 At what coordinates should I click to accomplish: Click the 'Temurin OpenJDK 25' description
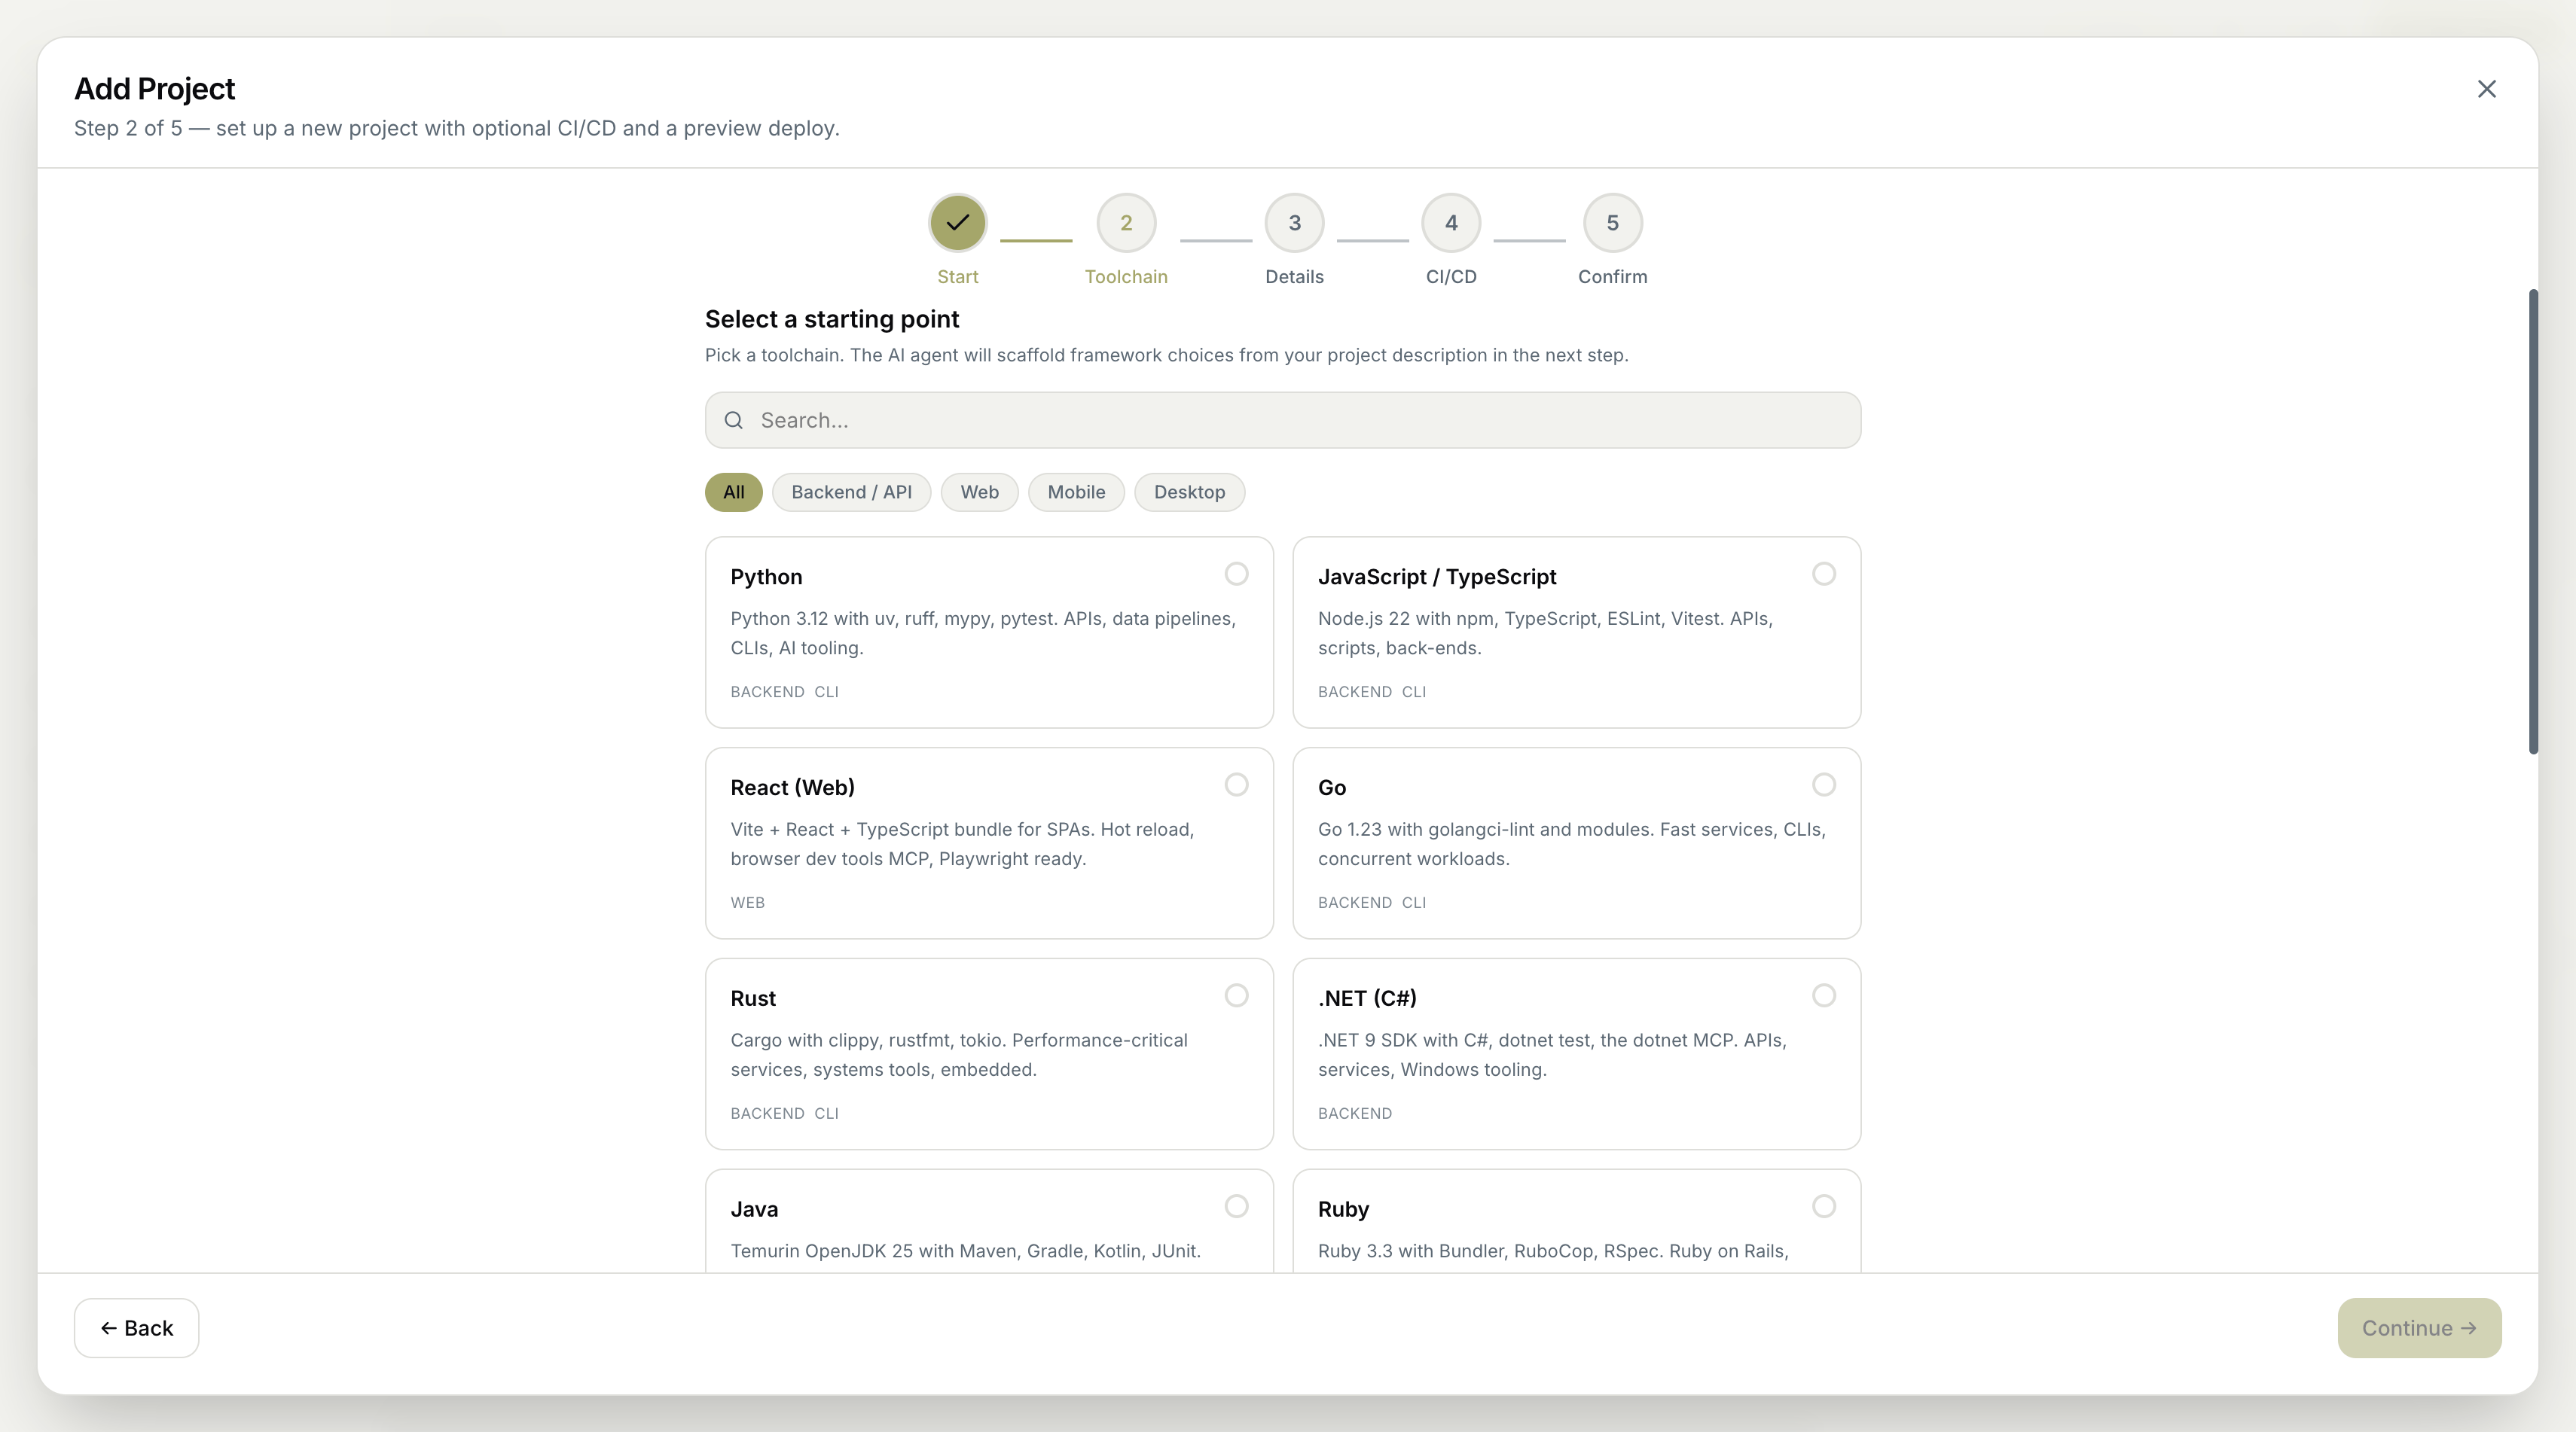point(965,1251)
